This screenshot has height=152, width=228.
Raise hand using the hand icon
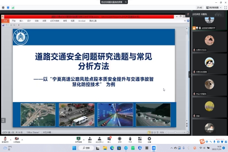130,140
